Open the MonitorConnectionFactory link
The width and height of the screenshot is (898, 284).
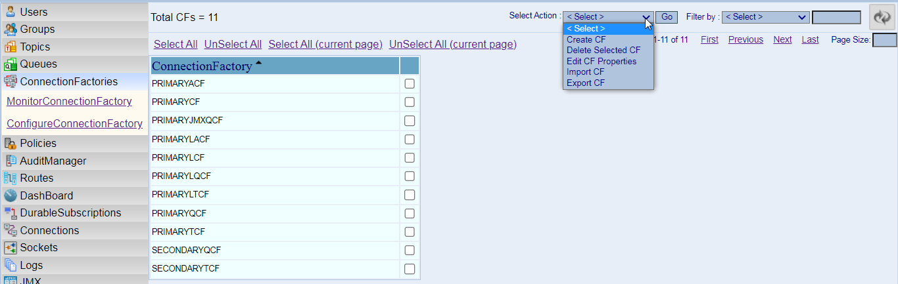tap(69, 102)
